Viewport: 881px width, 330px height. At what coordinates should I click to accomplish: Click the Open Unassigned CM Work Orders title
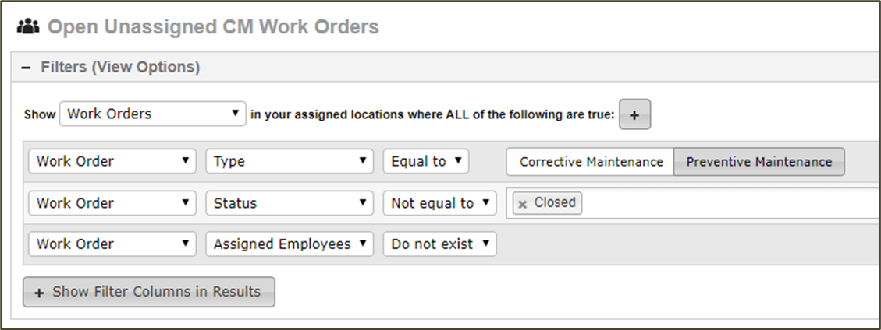[213, 26]
